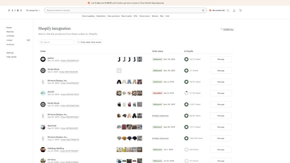This screenshot has width=290, height=163.
Task: Click the orders Search field below the heading
Action: point(57,42)
